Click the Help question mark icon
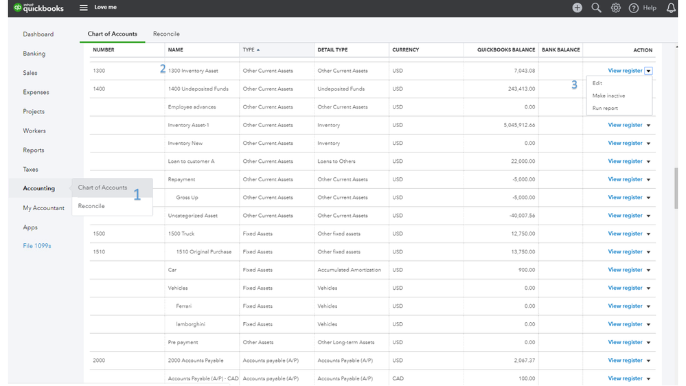 [x=633, y=8]
